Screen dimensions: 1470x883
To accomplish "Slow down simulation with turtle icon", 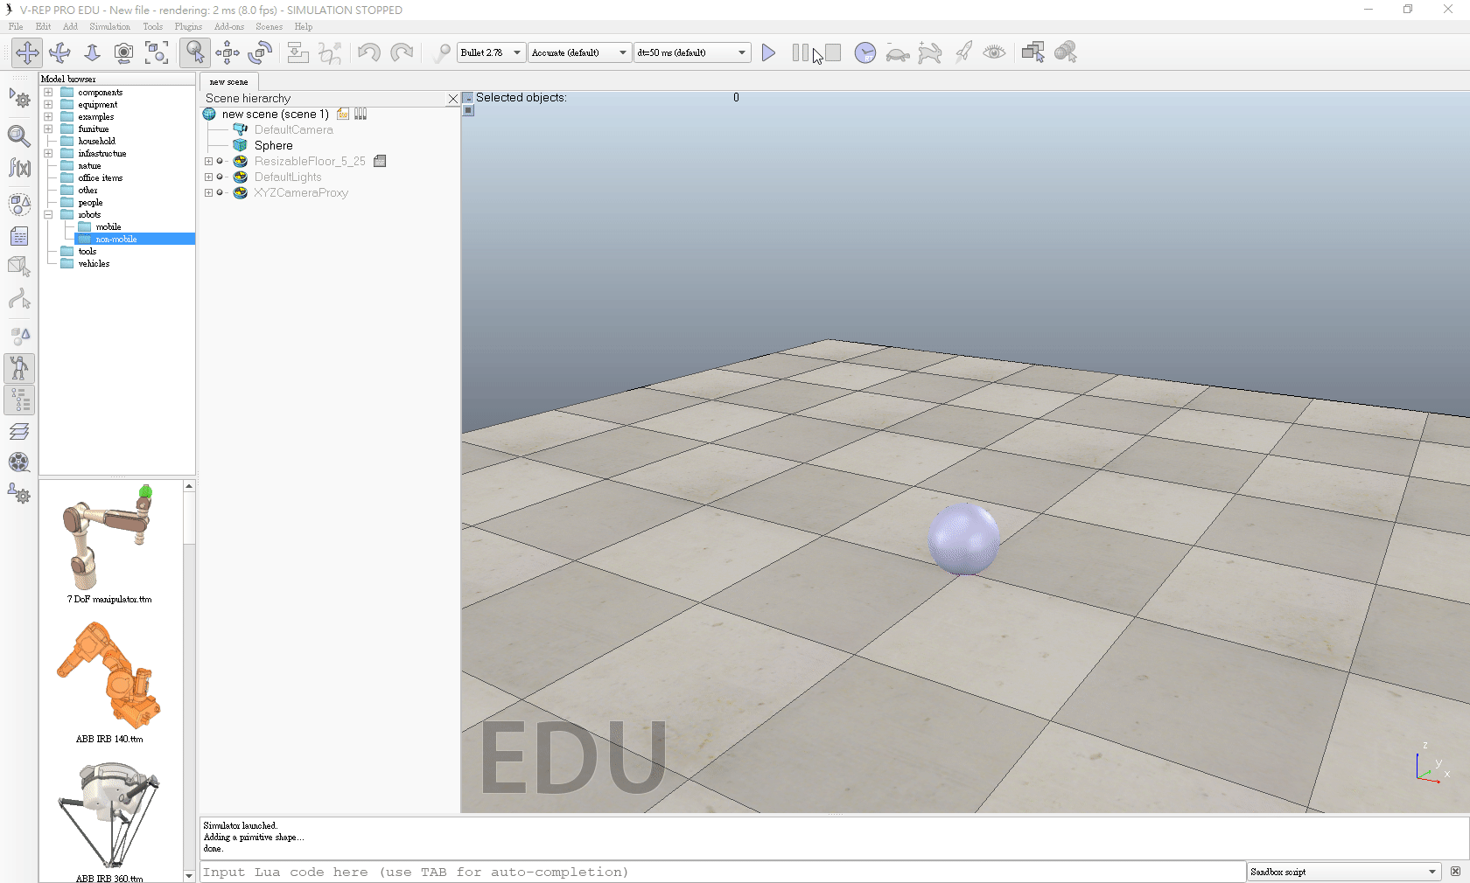I will coord(897,53).
